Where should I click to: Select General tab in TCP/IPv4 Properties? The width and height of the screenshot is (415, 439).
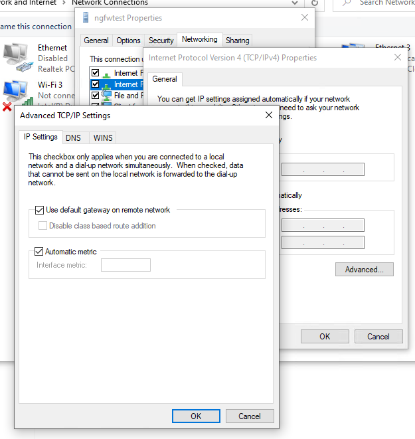(x=165, y=79)
